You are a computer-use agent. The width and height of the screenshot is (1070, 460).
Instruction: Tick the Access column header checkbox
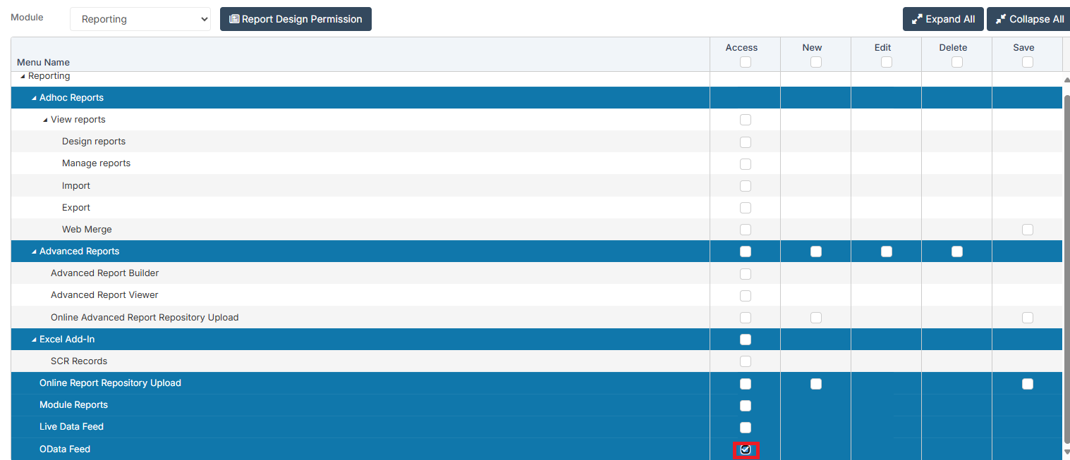[x=746, y=62]
